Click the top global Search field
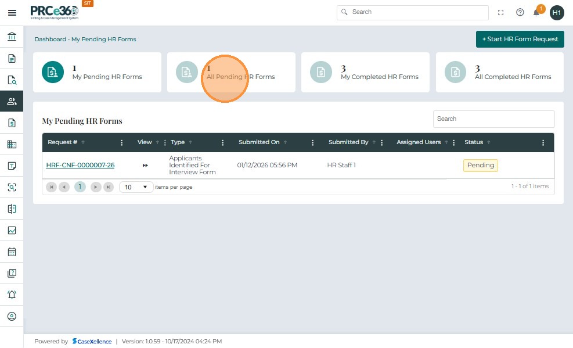573x348 pixels. coord(413,12)
